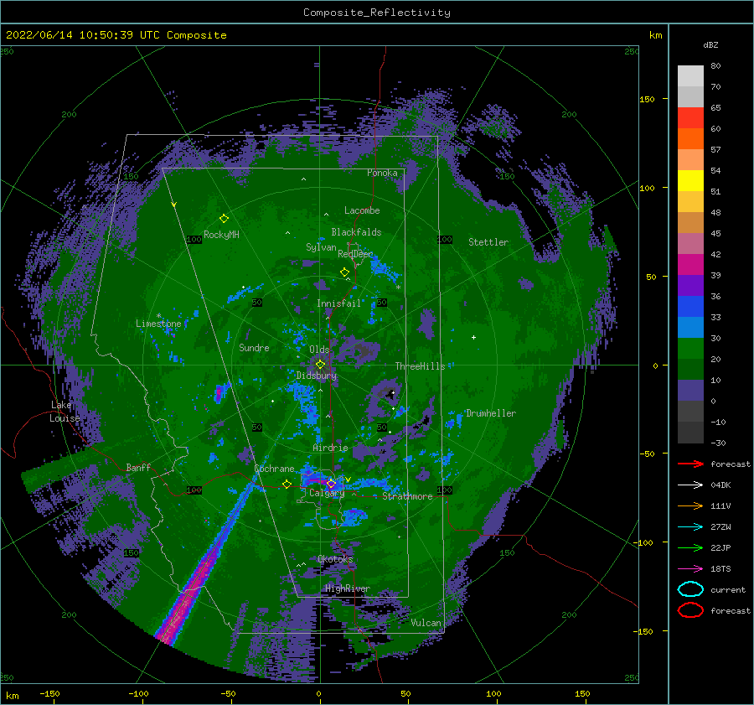
Task: Click the Composite_Reflectivity title
Action: click(377, 13)
